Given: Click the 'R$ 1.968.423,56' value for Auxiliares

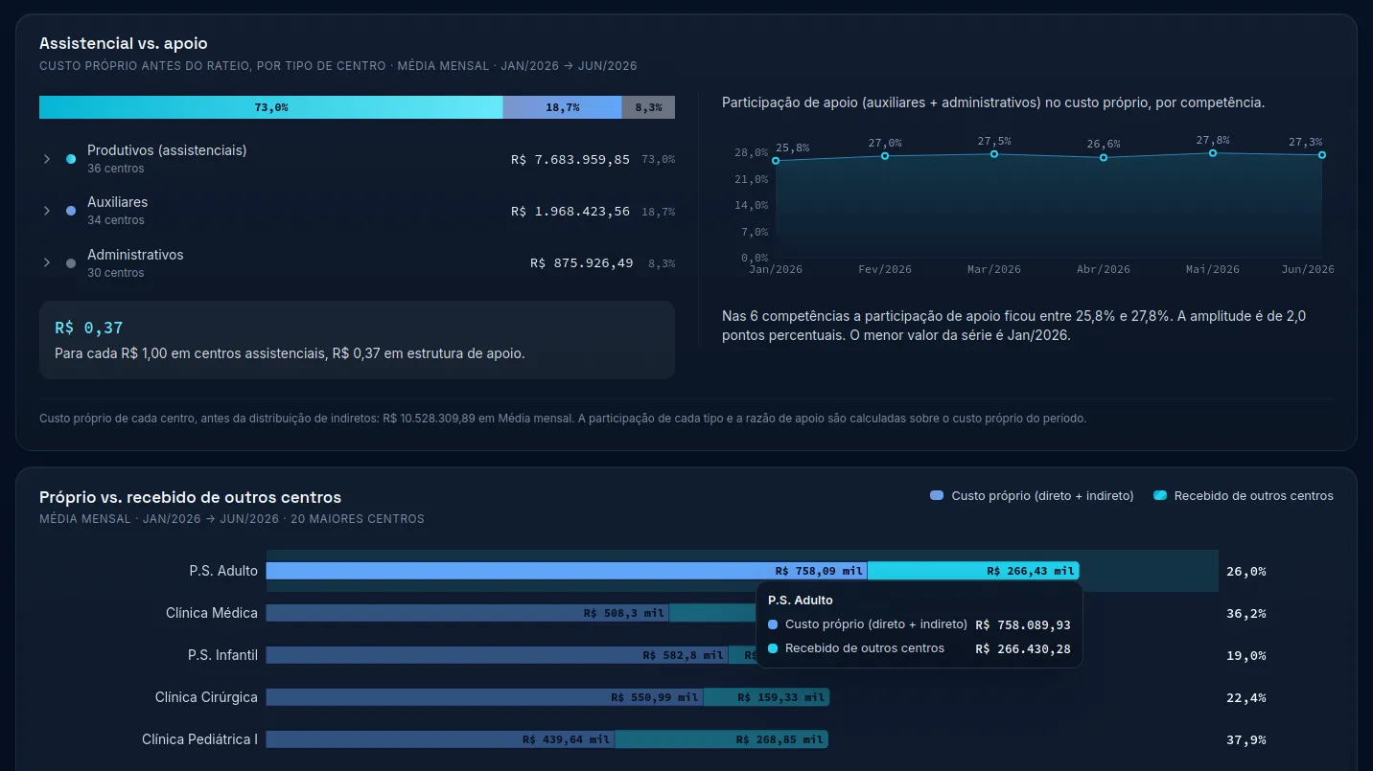Looking at the screenshot, I should 570,212.
